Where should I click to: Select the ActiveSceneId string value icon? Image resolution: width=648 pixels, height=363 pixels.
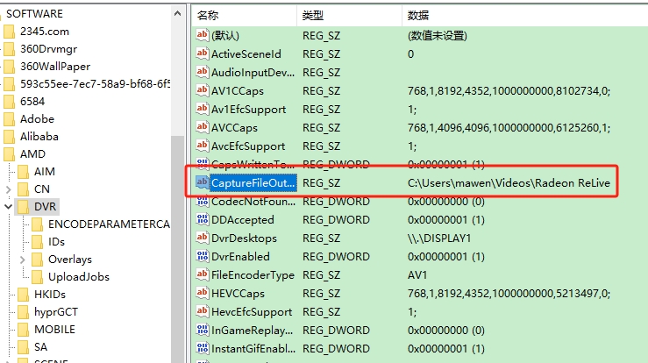click(202, 53)
